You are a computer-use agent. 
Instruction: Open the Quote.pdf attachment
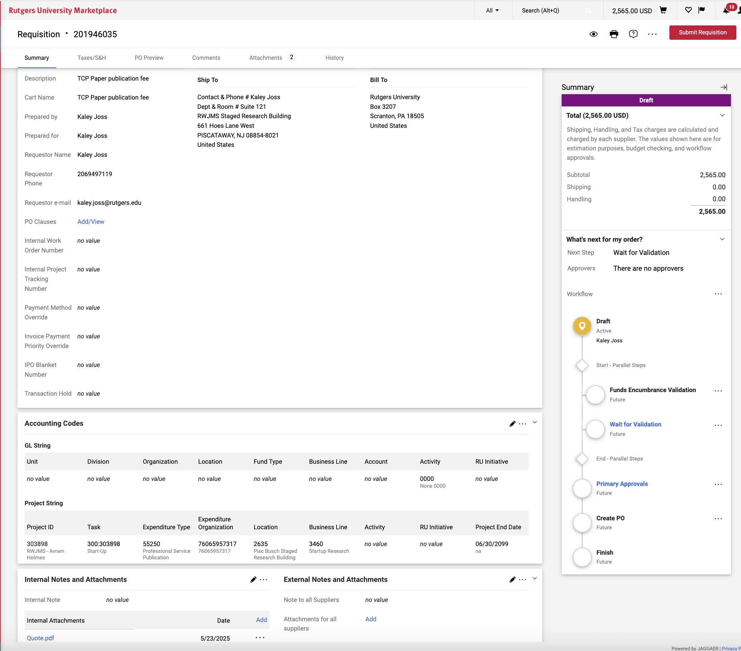tap(40, 638)
